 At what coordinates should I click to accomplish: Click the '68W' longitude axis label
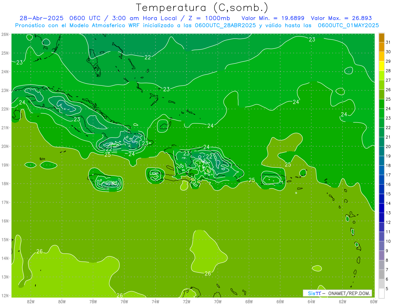click(249, 301)
